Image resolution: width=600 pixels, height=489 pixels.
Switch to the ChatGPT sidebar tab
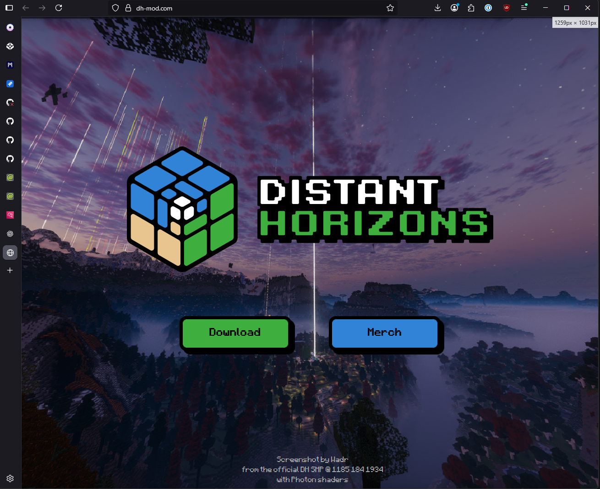(10, 234)
